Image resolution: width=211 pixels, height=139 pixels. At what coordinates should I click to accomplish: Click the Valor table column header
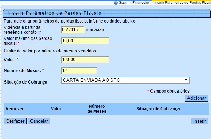(x=56, y=109)
